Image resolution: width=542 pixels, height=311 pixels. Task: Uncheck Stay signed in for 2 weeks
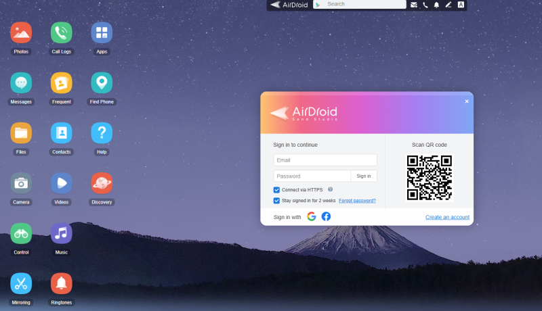[x=276, y=201]
